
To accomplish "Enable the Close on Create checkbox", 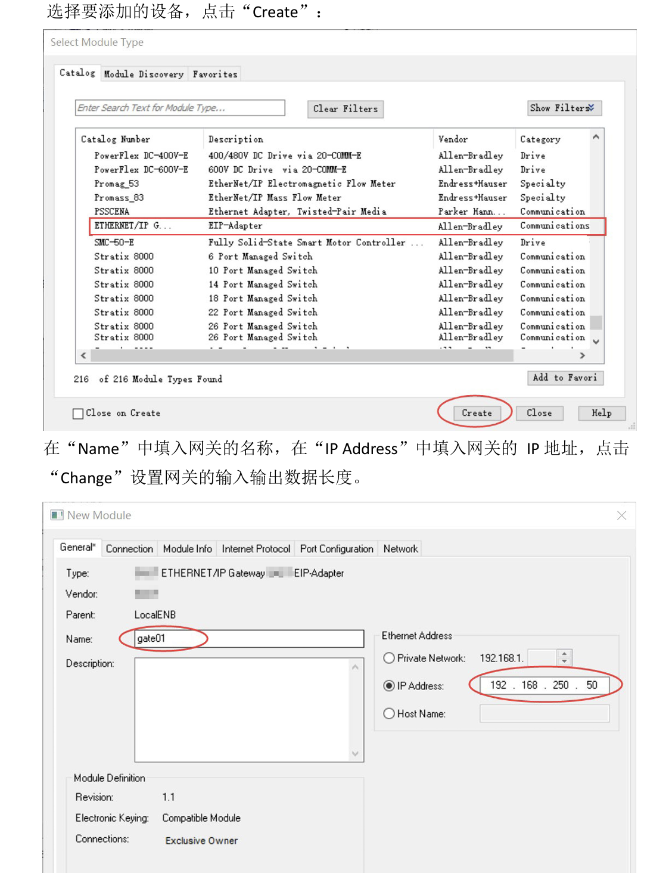I will point(77,413).
